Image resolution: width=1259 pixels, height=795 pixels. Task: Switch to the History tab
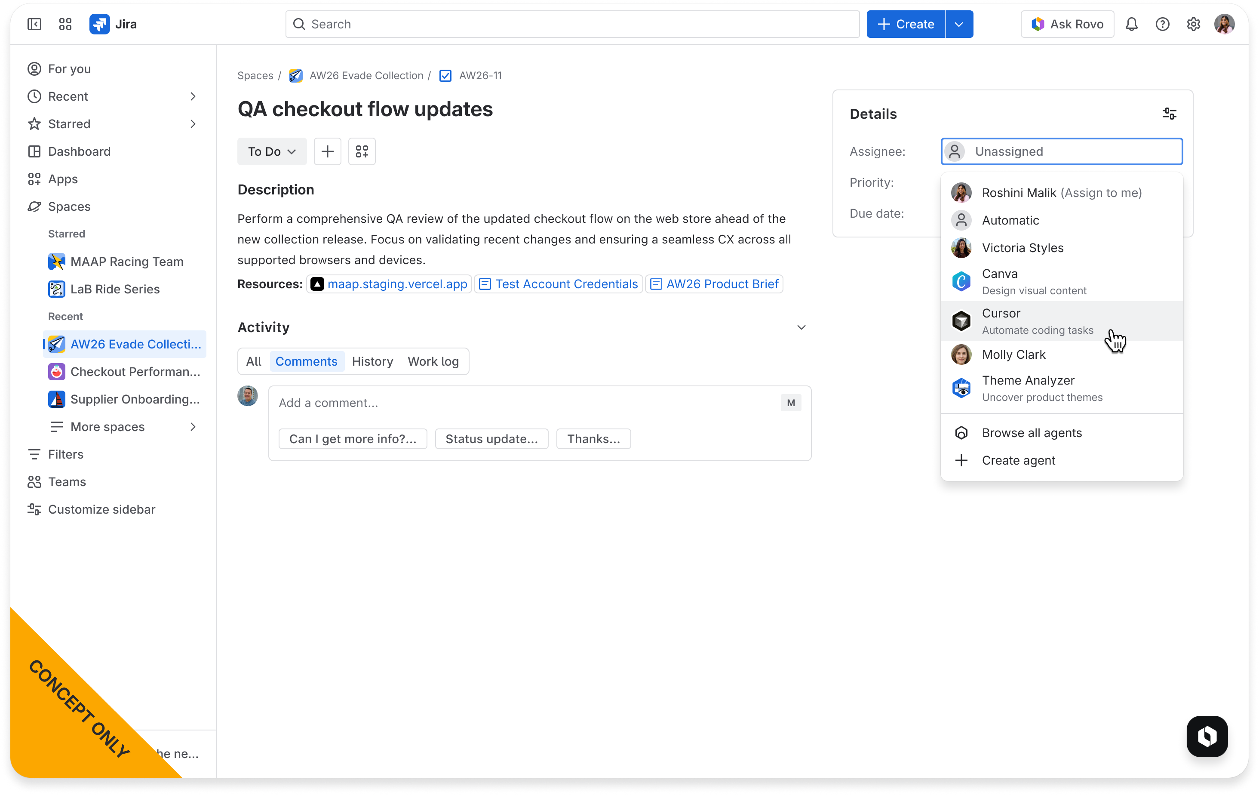372,361
